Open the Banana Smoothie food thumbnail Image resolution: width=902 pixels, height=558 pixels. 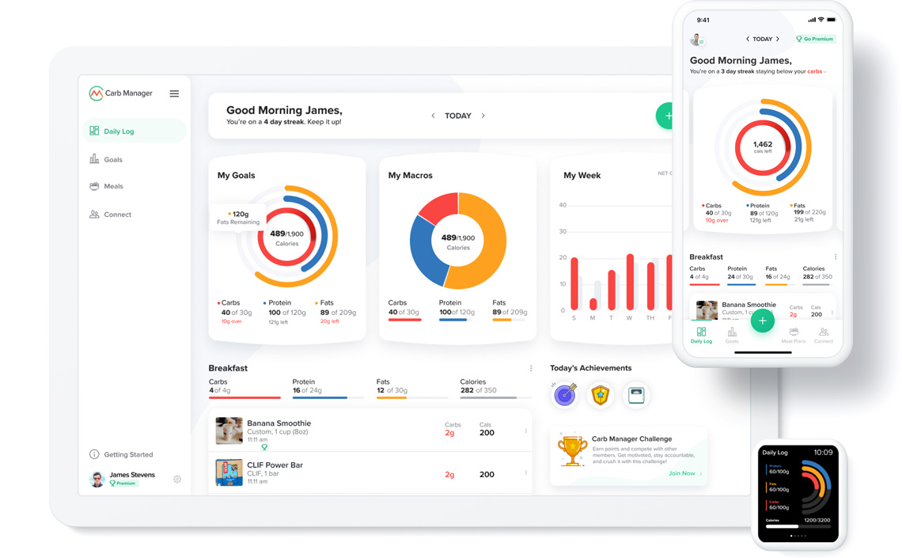tap(229, 431)
